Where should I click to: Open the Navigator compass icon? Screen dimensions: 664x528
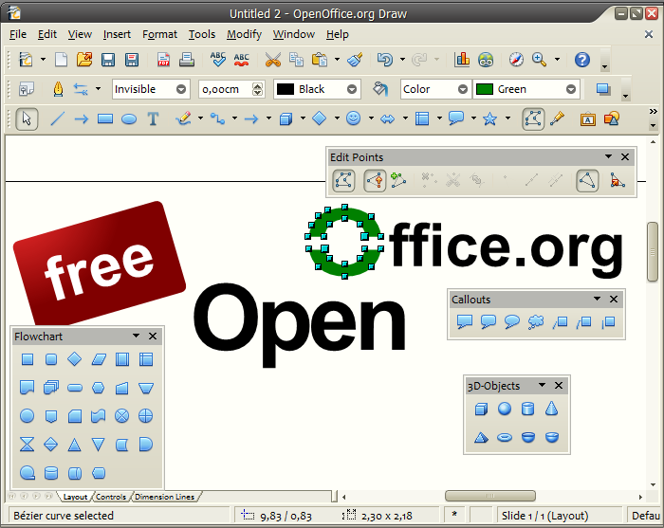click(516, 60)
